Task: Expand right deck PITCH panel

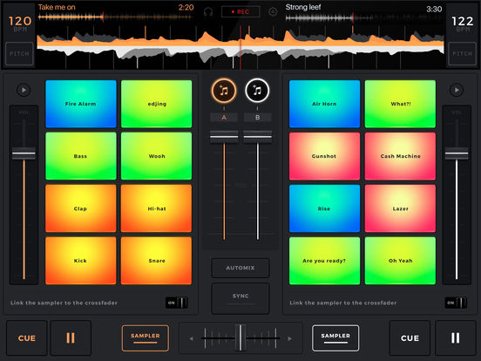Action: [462, 54]
